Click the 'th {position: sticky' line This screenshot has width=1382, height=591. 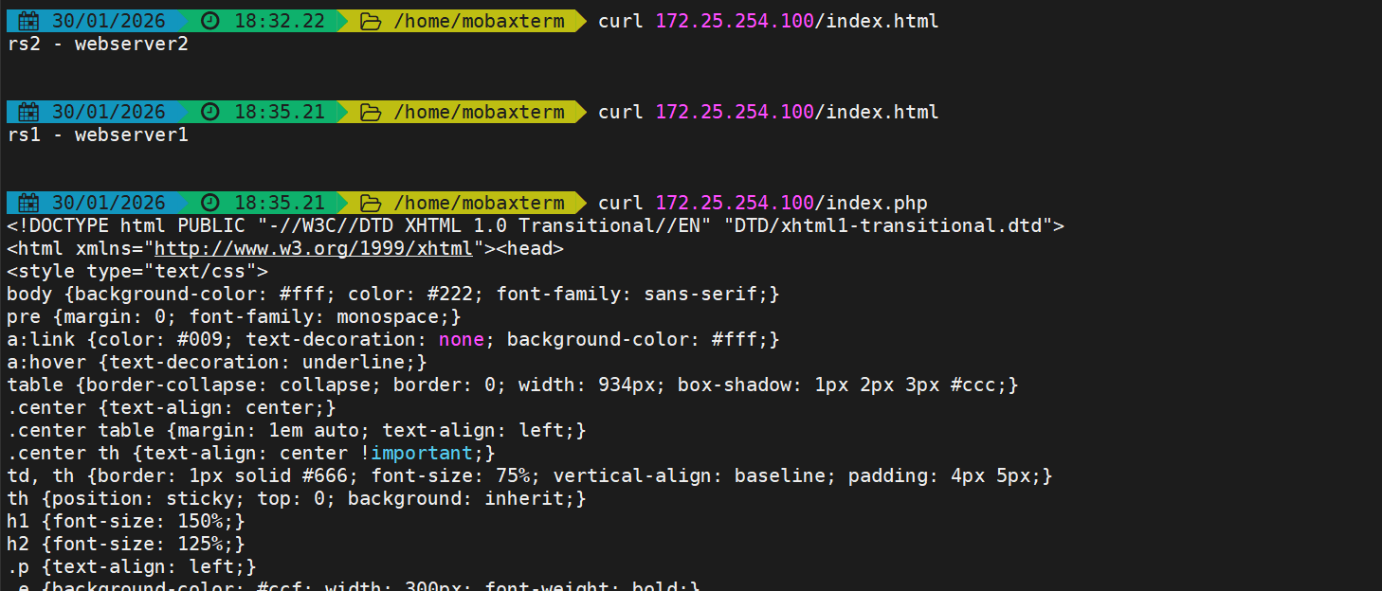coord(297,498)
